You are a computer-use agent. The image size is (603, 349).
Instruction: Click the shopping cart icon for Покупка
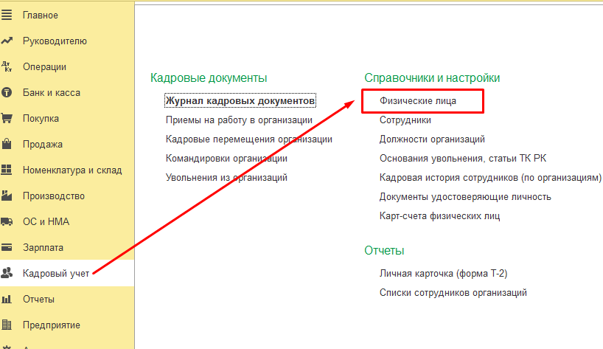click(7, 119)
